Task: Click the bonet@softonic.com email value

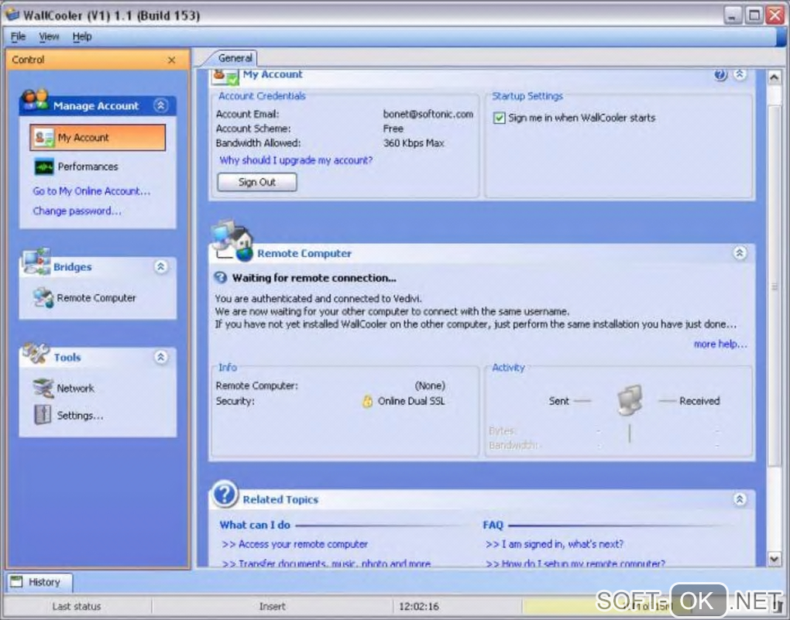Action: pos(428,115)
